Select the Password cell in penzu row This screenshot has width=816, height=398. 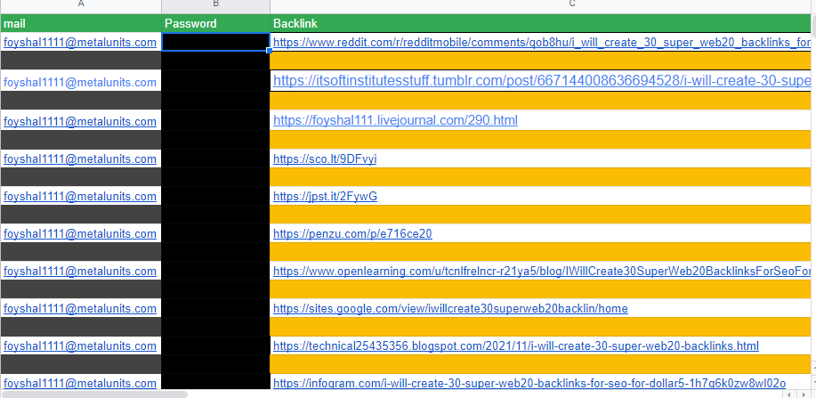pos(215,233)
